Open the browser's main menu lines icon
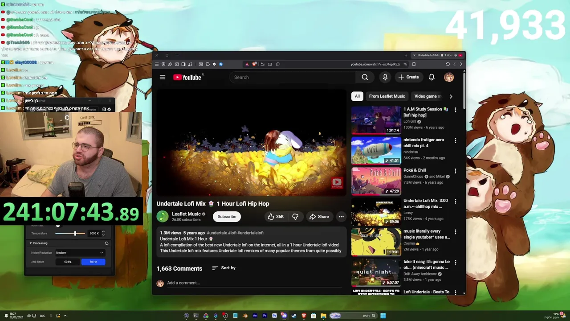 (157, 64)
